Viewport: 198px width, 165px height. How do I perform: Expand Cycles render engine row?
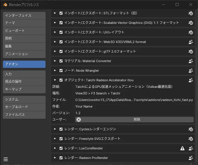click(x=55, y=129)
